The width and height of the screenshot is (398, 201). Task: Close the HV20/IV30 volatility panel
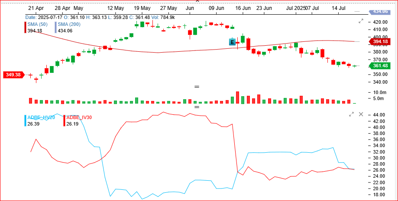click(361, 114)
